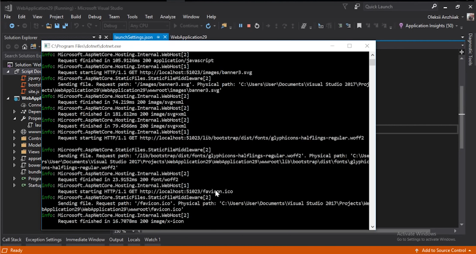Click the Display Object Member List icon
The width and height of the screenshot is (476, 254).
click(340, 26)
